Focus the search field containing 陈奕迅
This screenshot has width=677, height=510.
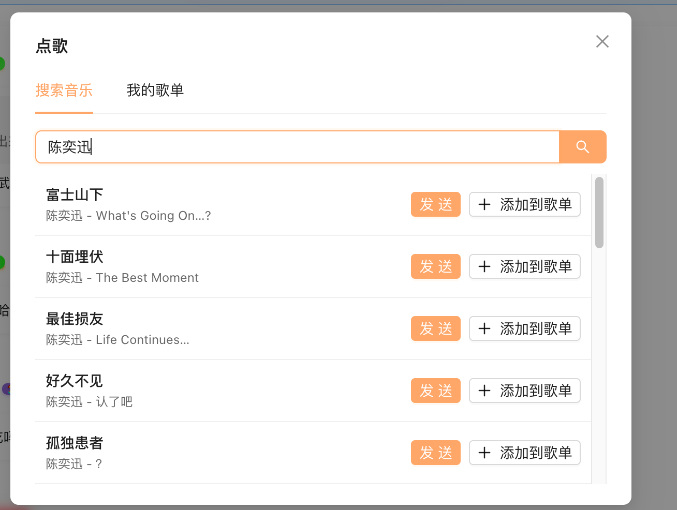298,147
